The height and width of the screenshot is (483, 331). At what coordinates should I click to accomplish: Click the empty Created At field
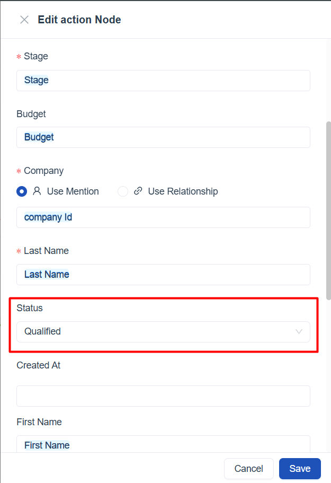pyautogui.click(x=163, y=396)
